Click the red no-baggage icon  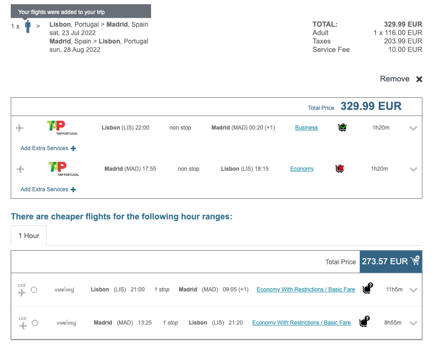pos(340,168)
